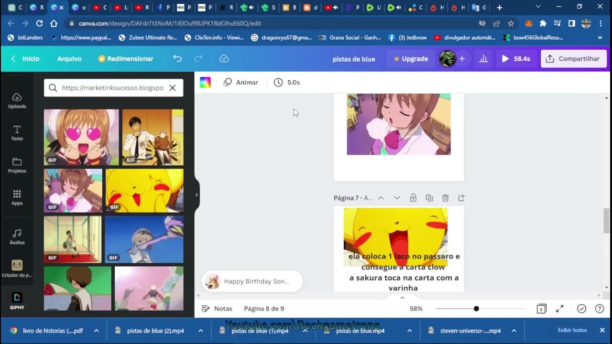Open options for steven-universo mp4 download
The height and width of the screenshot is (344, 612).
coord(514,331)
